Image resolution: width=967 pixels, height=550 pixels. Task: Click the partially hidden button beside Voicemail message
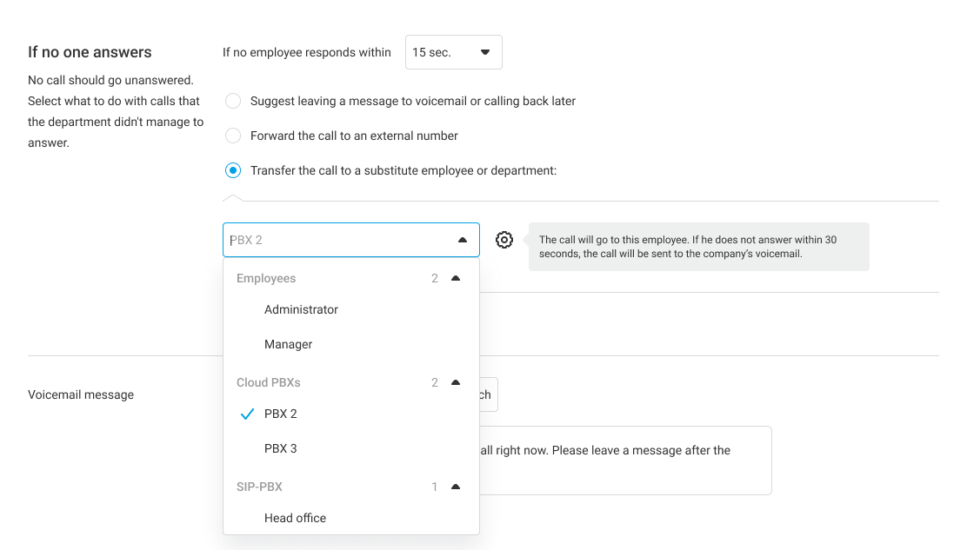tap(488, 394)
